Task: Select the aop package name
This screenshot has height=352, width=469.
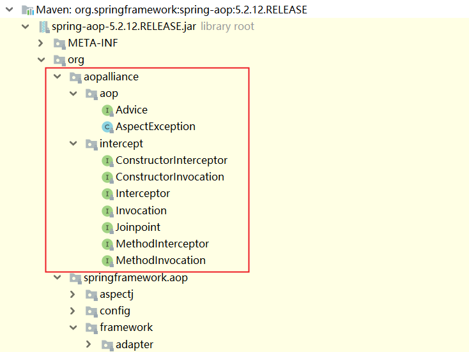Action: pos(109,94)
